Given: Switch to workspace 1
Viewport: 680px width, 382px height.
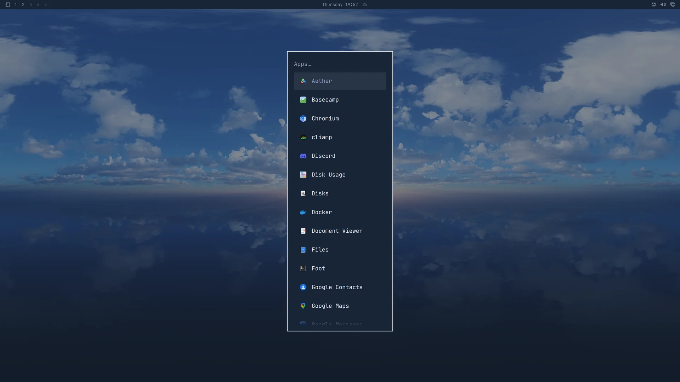Looking at the screenshot, I should pyautogui.click(x=16, y=5).
